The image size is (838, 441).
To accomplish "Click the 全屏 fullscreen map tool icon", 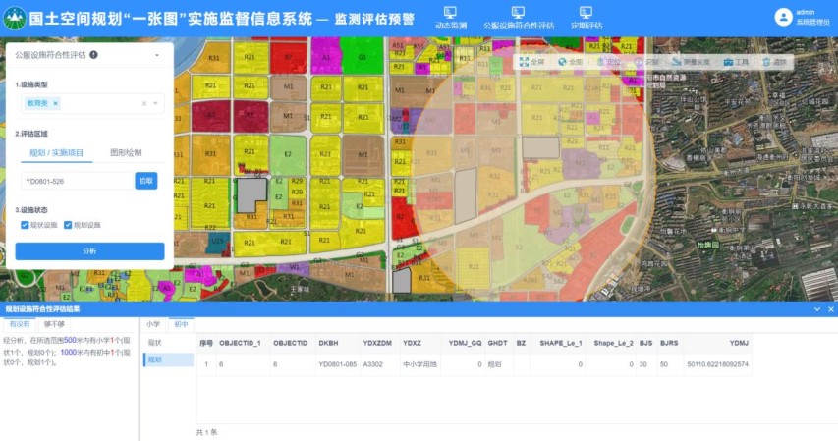I will (x=524, y=61).
